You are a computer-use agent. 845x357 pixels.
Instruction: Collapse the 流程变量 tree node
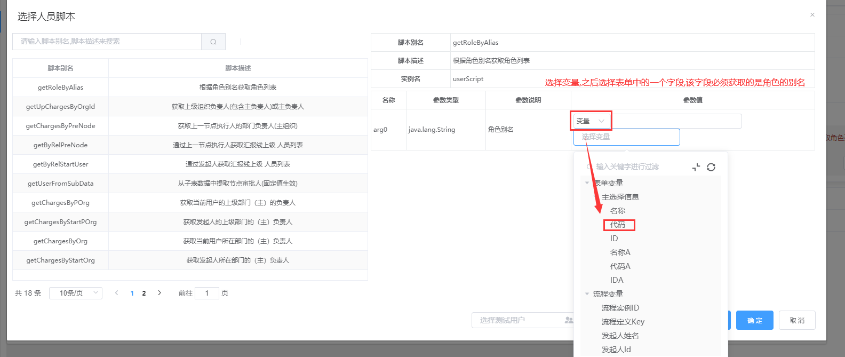[587, 294]
